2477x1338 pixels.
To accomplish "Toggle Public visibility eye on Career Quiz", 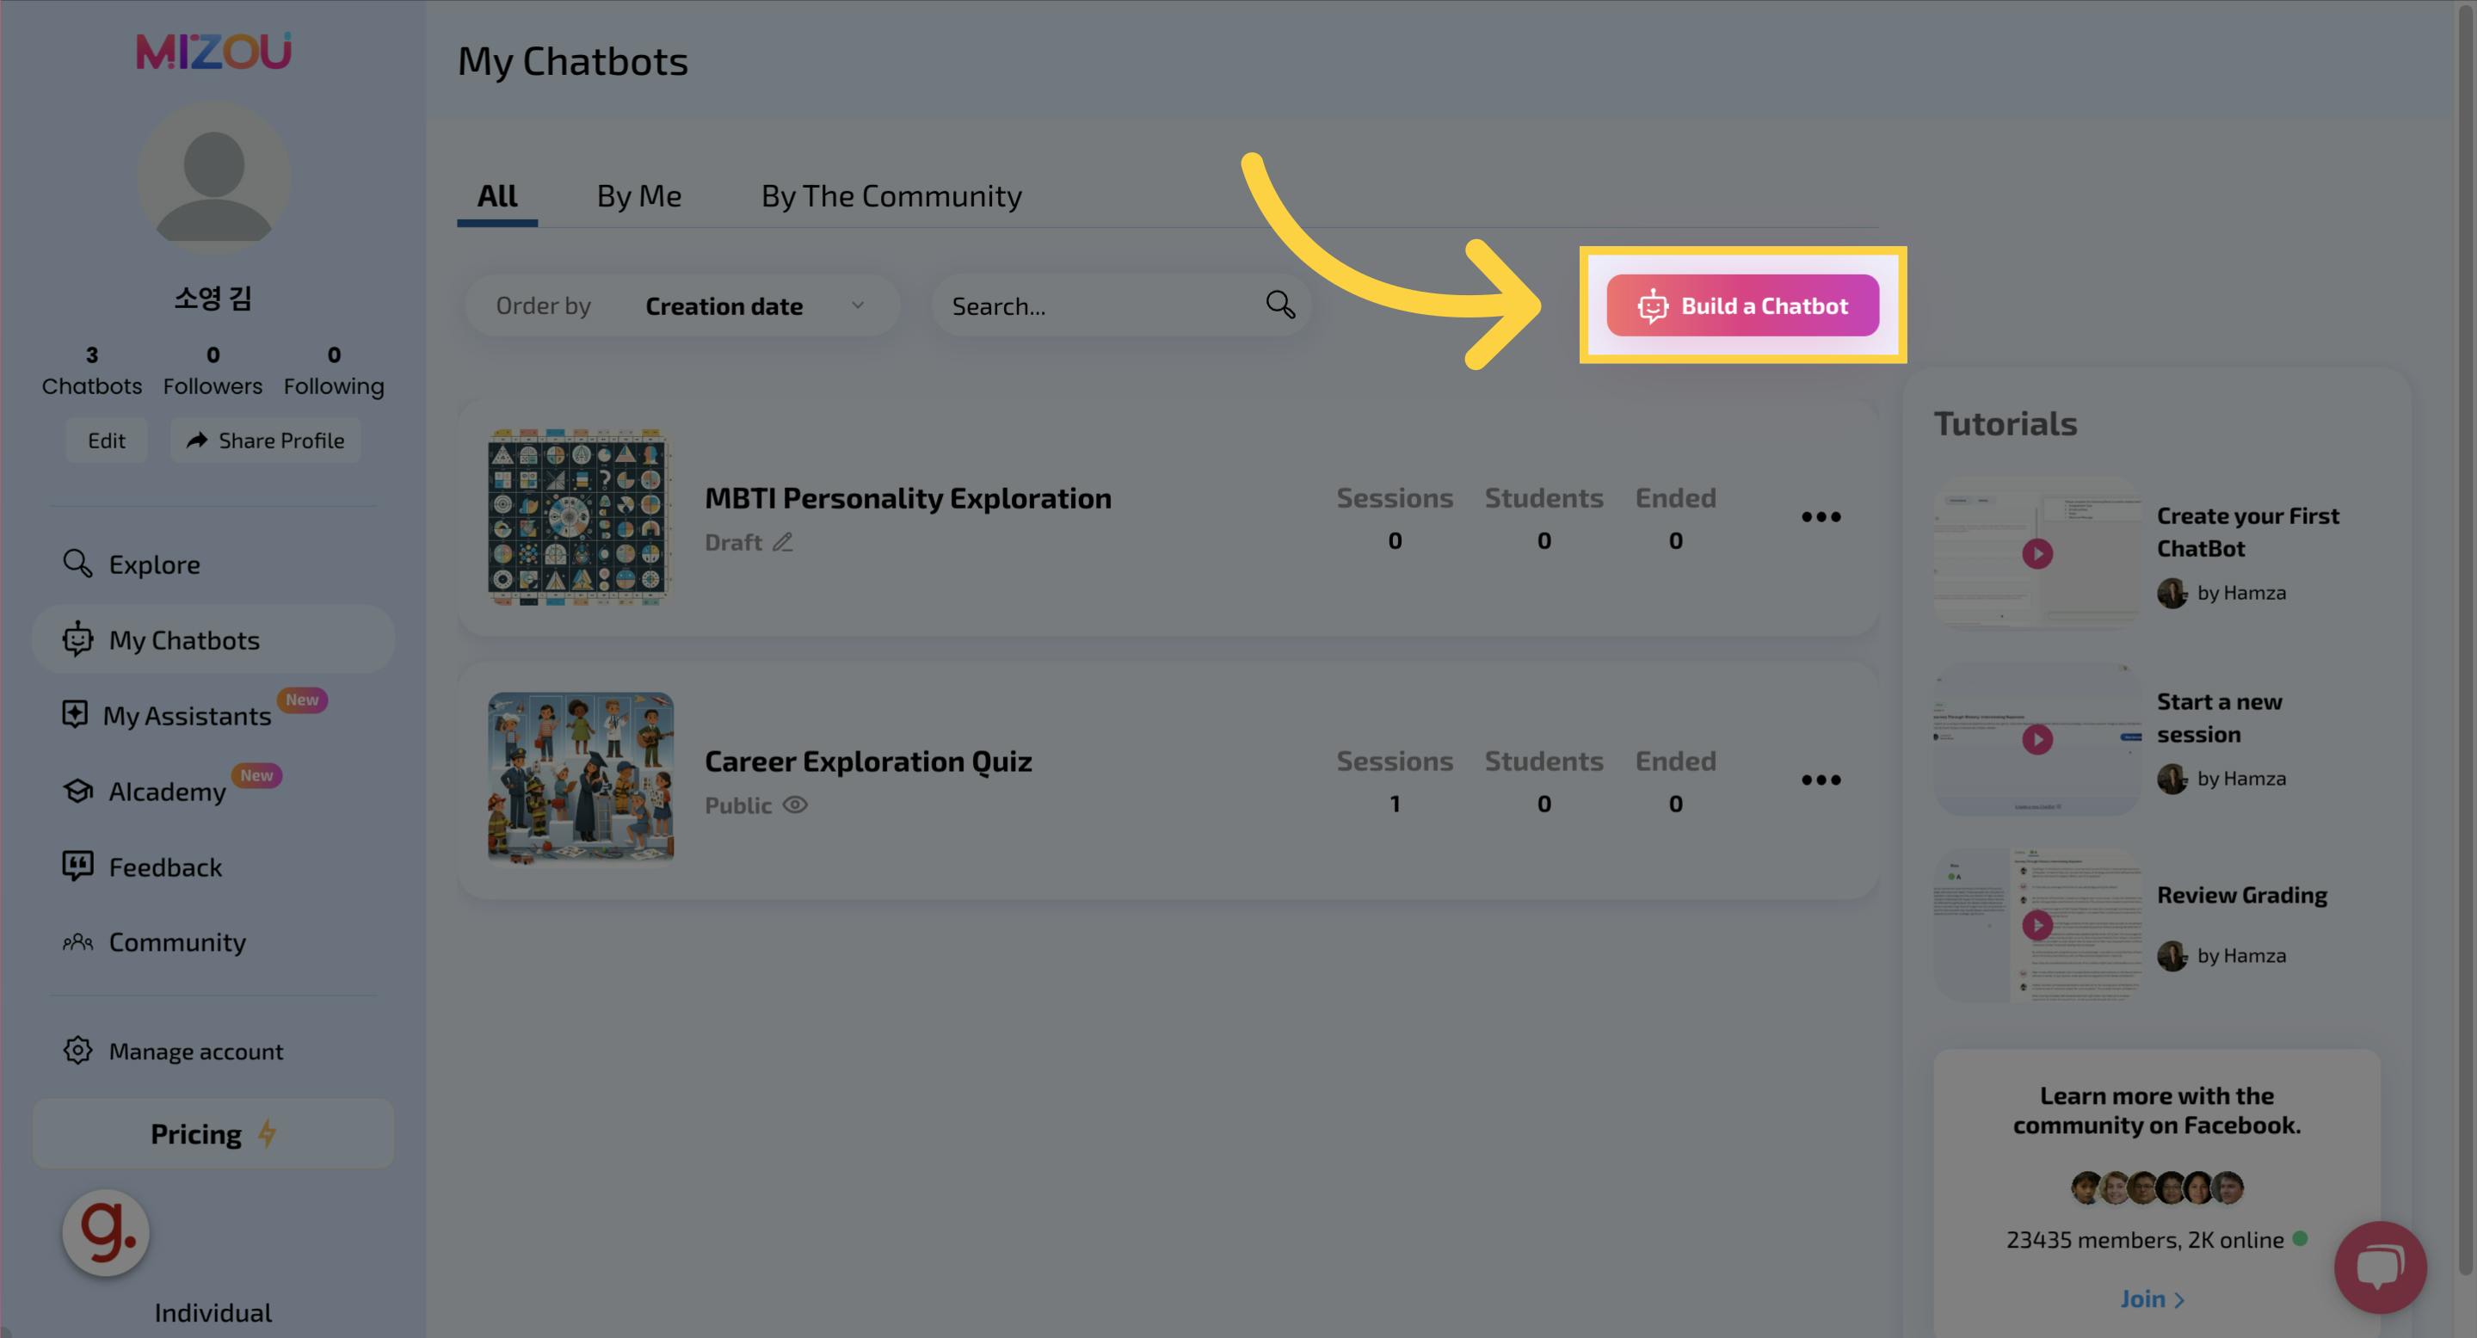I will tap(795, 805).
